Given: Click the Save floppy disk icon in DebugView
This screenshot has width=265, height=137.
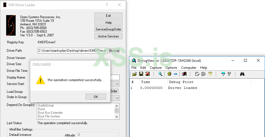Looking at the screenshot, I should coord(141,74).
